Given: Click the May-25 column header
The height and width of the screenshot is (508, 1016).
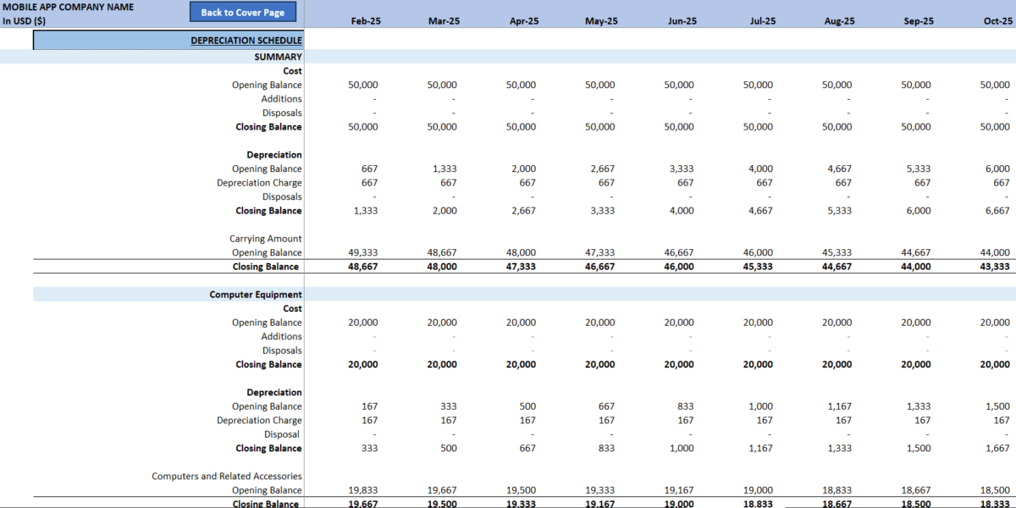Looking at the screenshot, I should (602, 21).
